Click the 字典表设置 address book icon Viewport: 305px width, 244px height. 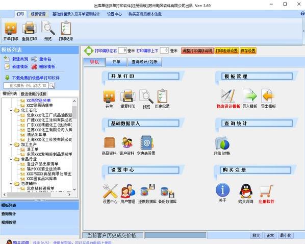(x=146, y=142)
